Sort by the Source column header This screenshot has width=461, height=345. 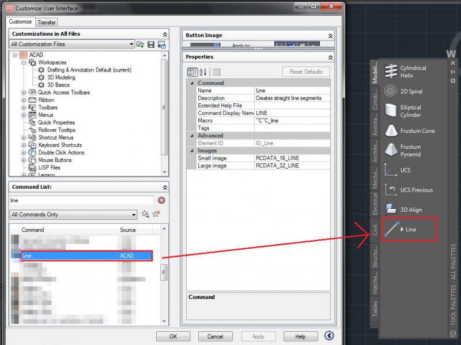pyautogui.click(x=135, y=230)
